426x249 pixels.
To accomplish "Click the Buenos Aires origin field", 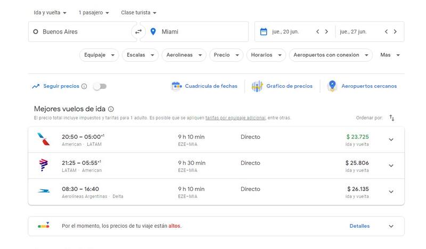I will pyautogui.click(x=80, y=32).
